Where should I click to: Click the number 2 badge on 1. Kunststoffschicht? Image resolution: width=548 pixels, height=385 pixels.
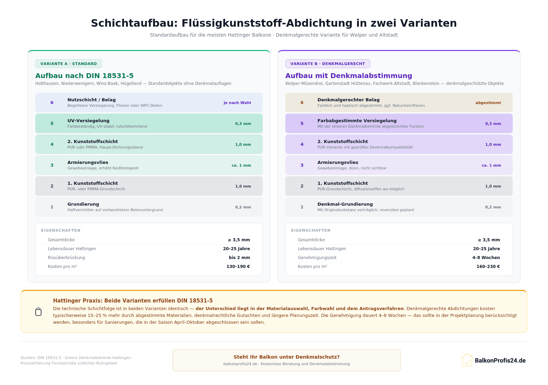(x=52, y=186)
